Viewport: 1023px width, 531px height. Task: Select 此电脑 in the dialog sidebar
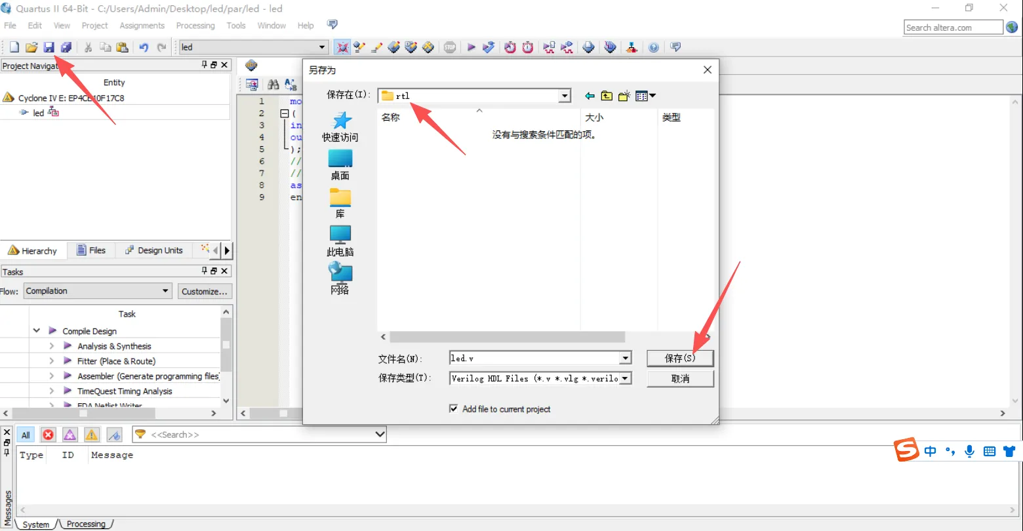pyautogui.click(x=340, y=241)
